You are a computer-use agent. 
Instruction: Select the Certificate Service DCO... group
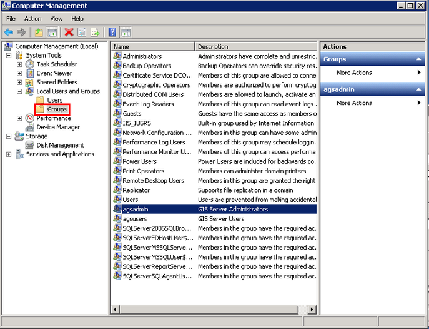click(x=157, y=75)
